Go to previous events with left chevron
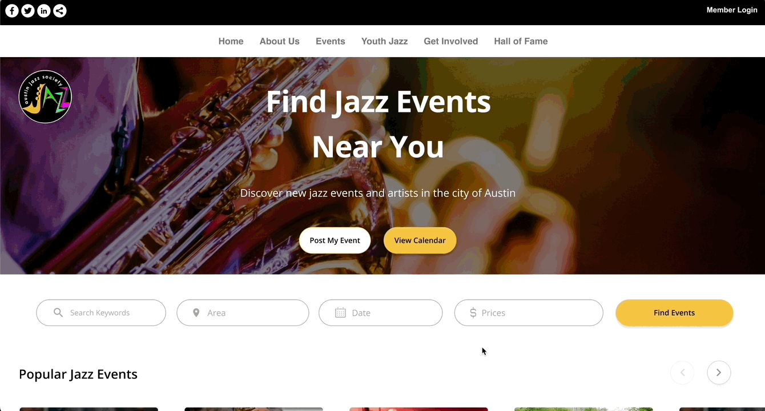Viewport: 765px width, 411px height. (682, 373)
